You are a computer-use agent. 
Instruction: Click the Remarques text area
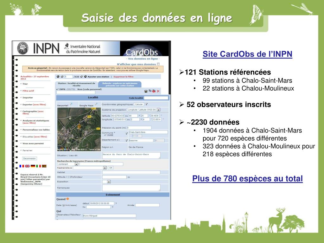click(131, 188)
